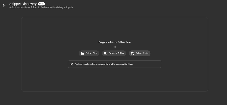This screenshot has width=227, height=105.
Task: Click the 'For best results' tip text
Action: (104, 64)
